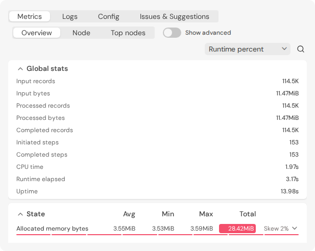Viewport: 315px width, 251px height.
Task: Toggle the Show advanced switch
Action: point(172,33)
